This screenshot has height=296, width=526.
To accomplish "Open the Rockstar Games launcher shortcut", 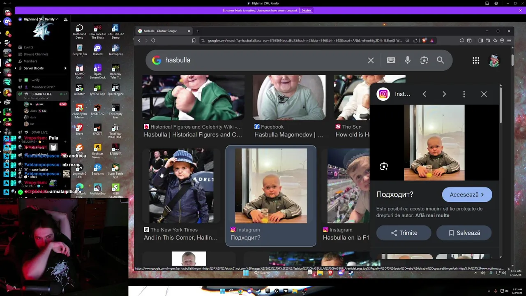I will (x=97, y=151).
